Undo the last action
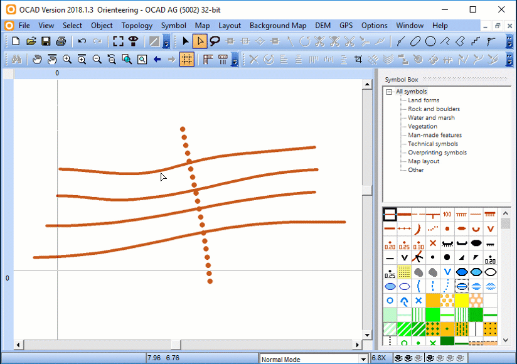The height and width of the screenshot is (364, 517). (x=82, y=41)
